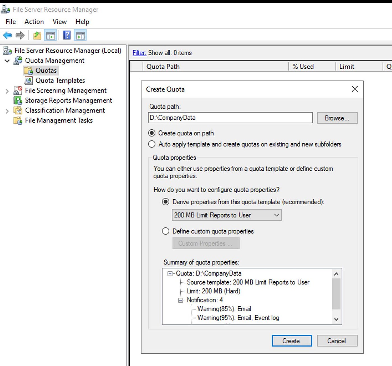Click the summary scrollbar up arrow
The image size is (392, 366).
pos(337,274)
